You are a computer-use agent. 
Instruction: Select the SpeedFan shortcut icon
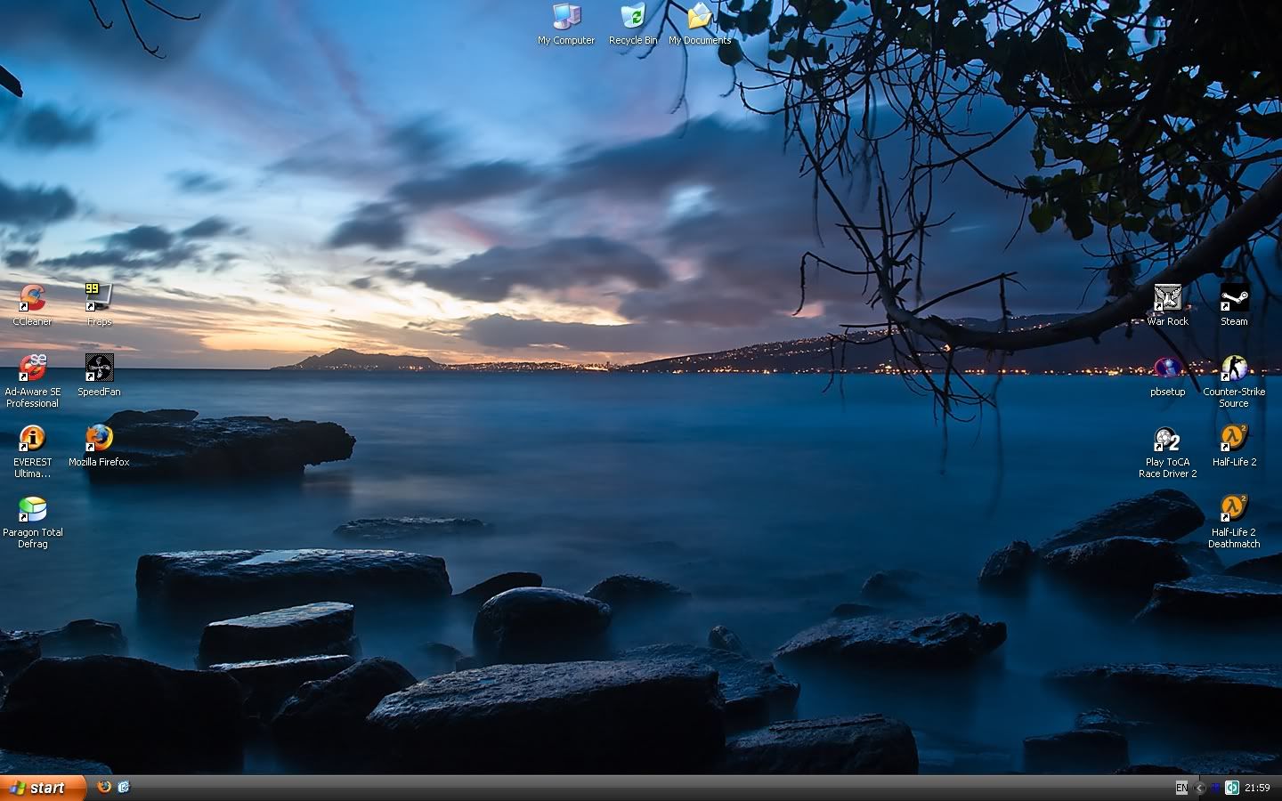(99, 368)
